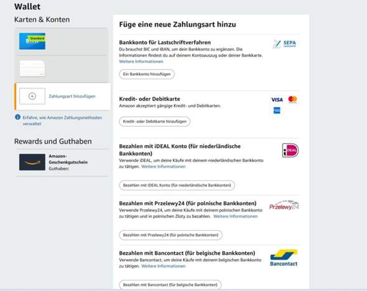Open Weitere Informationen link in Przelewy24 section
Viewport: 367px width, 291px height.
coord(236,216)
